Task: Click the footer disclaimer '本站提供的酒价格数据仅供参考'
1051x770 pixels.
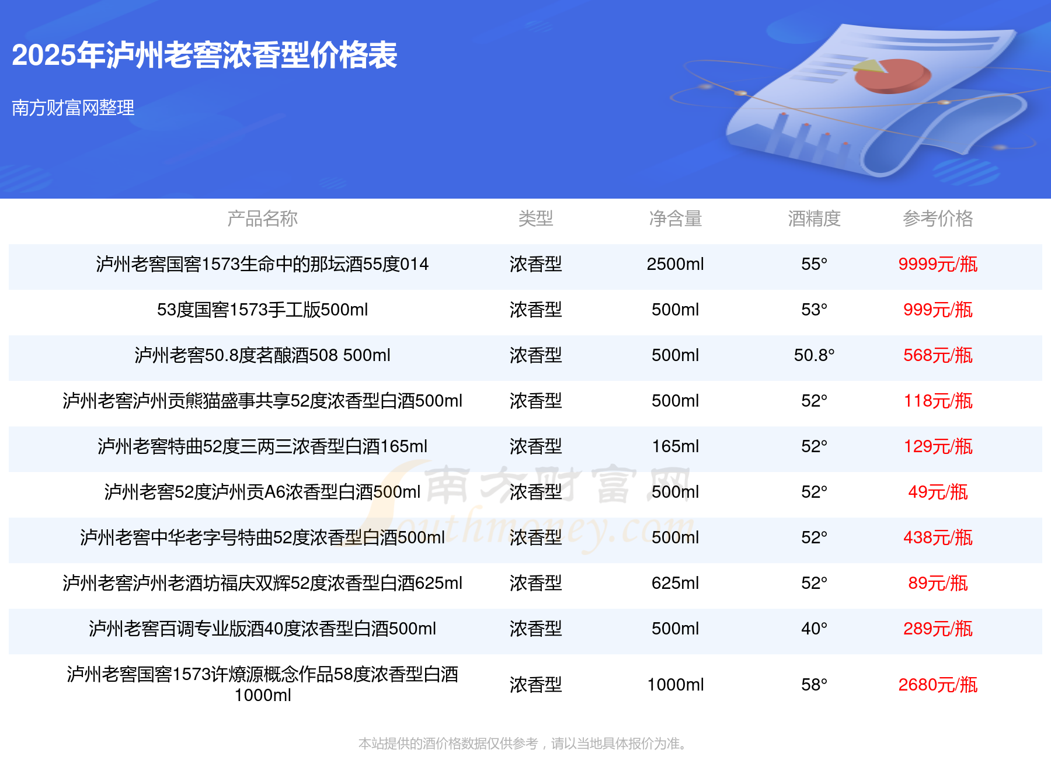Action: point(448,744)
